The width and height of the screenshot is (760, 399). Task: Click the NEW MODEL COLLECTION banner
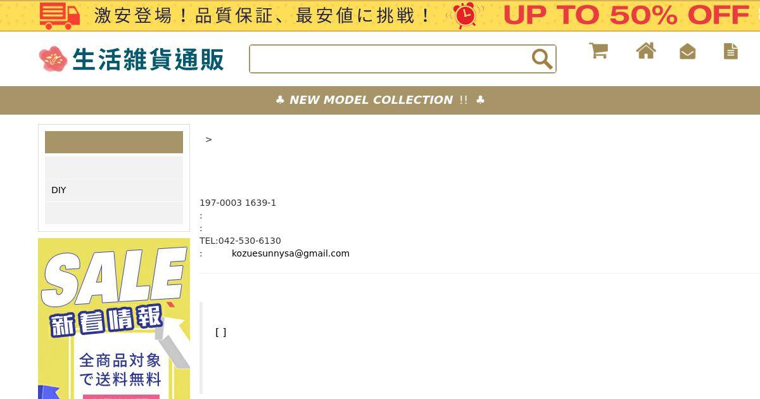coord(380,100)
